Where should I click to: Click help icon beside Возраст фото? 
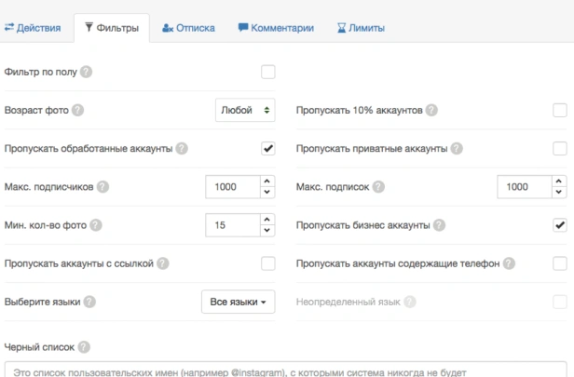[77, 110]
